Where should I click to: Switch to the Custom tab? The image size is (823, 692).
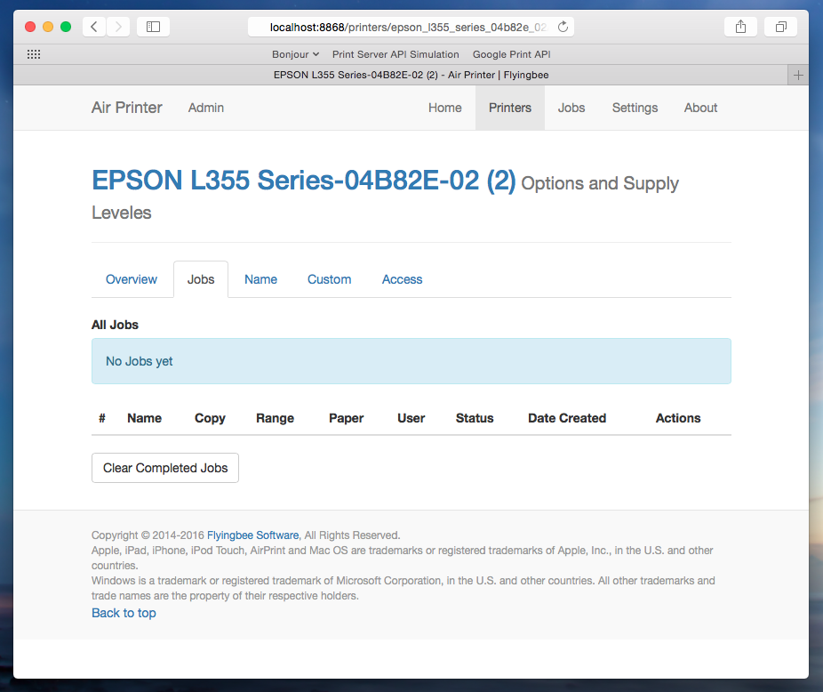(x=330, y=279)
